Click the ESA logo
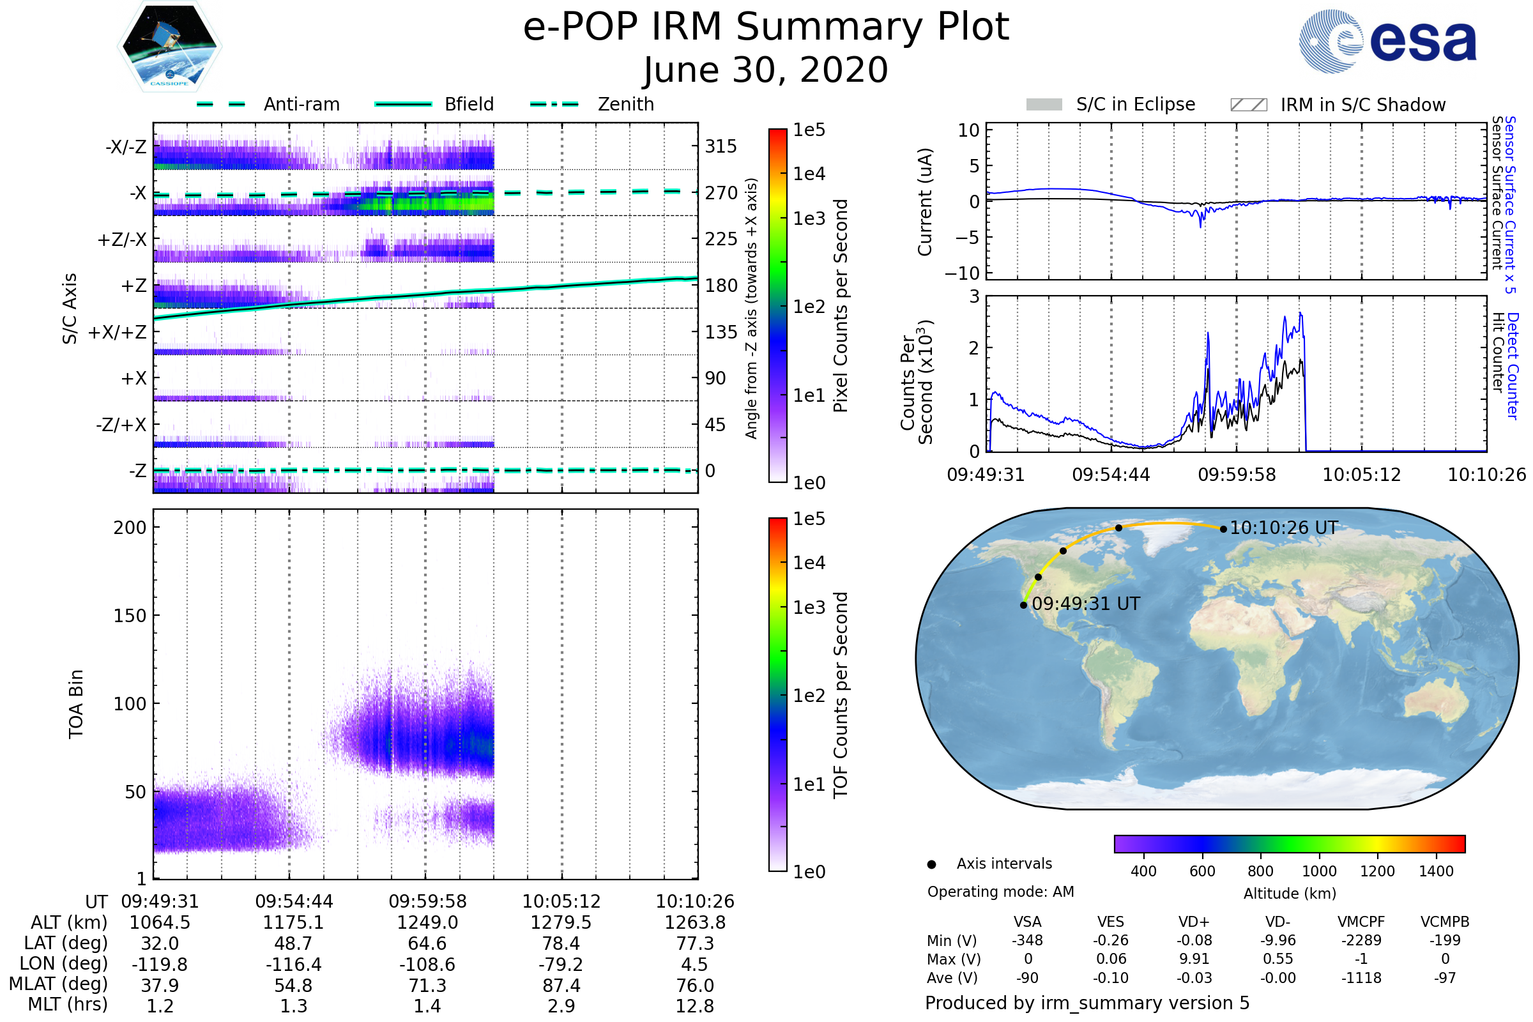 tap(1387, 41)
